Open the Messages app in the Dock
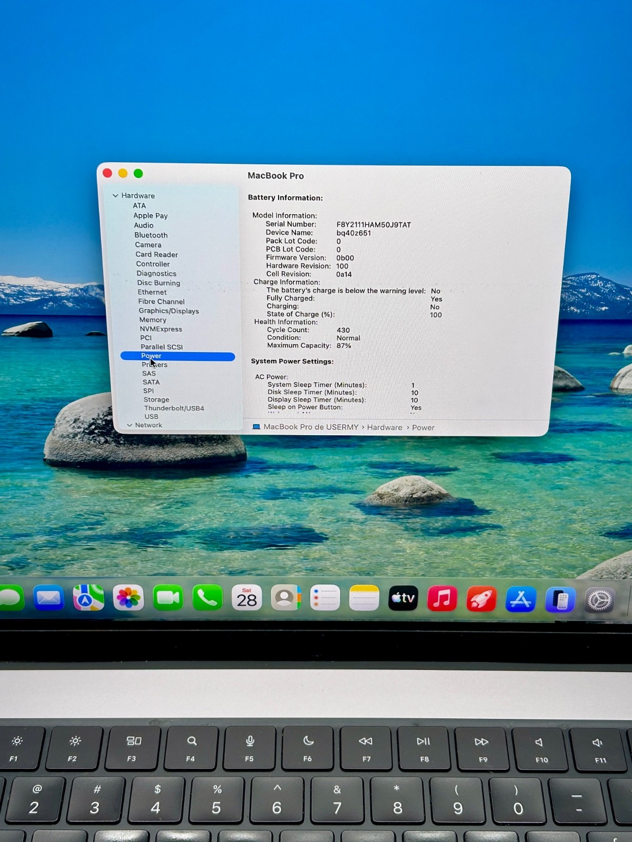632x842 pixels. pyautogui.click(x=11, y=598)
